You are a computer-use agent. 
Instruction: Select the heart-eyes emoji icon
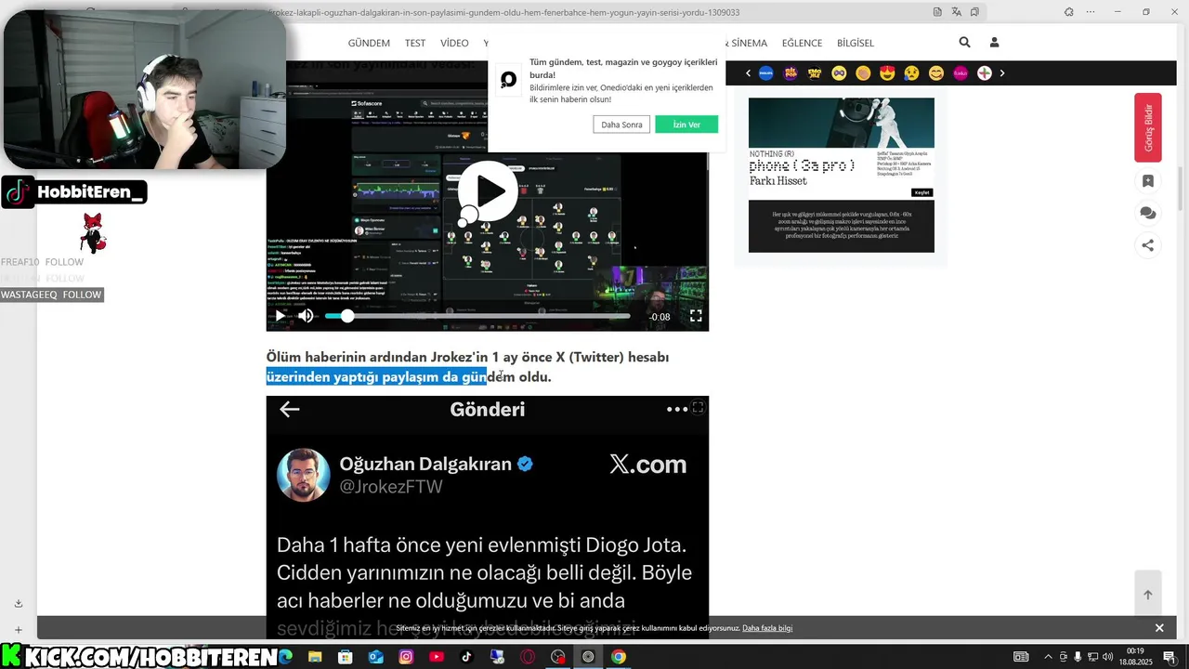pos(887,73)
